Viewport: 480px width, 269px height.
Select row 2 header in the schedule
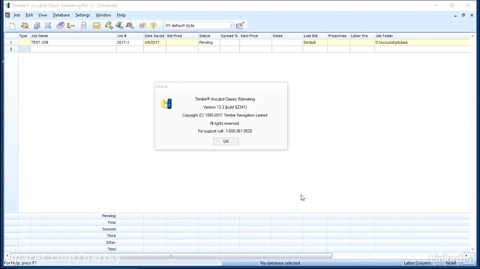coord(11,49)
